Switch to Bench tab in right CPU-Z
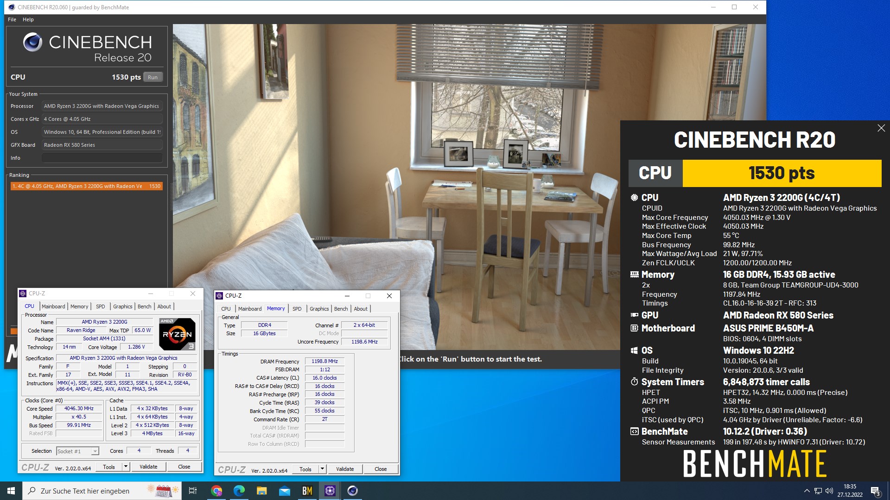The image size is (890, 500). [x=341, y=309]
